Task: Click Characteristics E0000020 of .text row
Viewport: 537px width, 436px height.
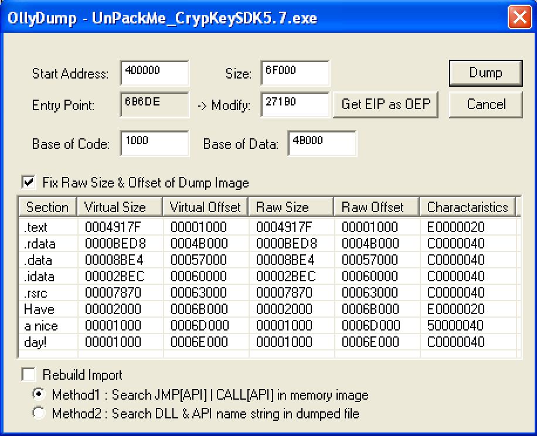Action: [456, 227]
